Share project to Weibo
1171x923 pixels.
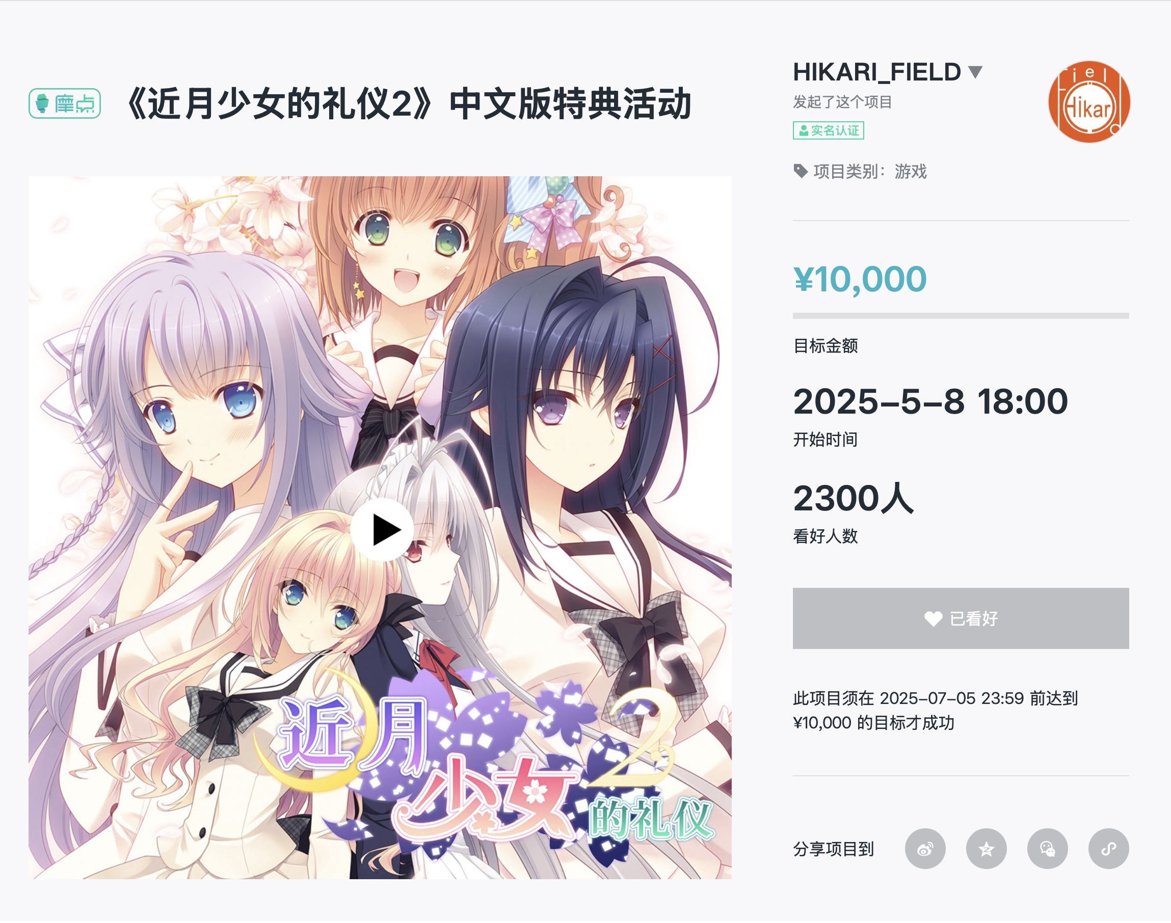click(x=925, y=849)
